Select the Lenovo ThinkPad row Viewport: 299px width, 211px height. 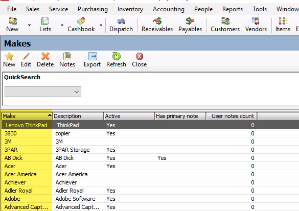(150, 125)
